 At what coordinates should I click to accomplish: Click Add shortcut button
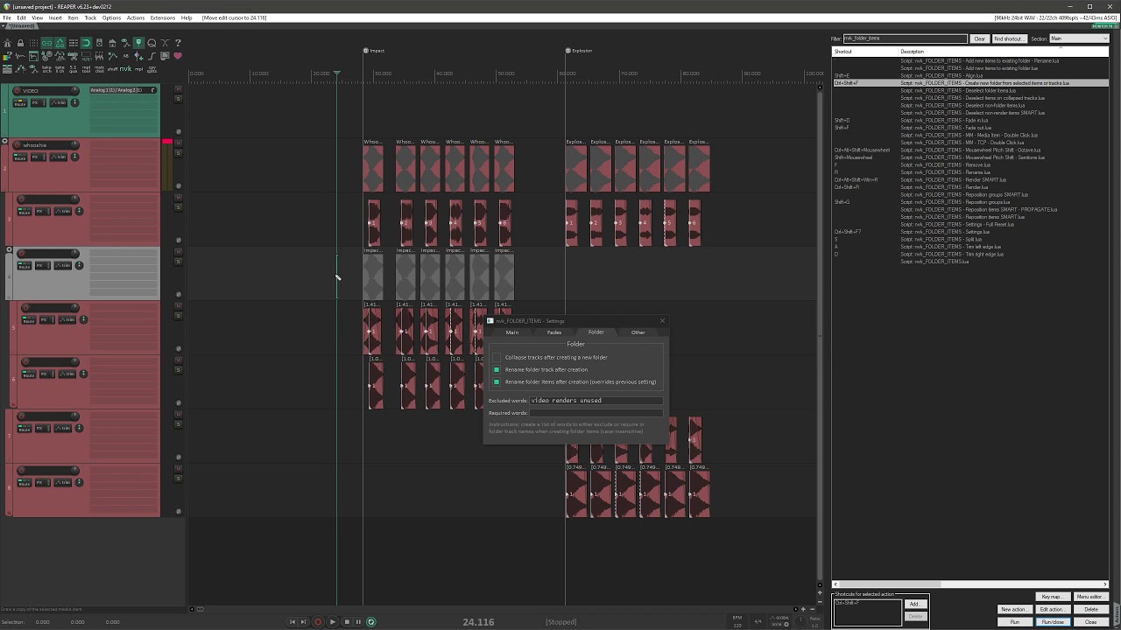[x=915, y=604]
